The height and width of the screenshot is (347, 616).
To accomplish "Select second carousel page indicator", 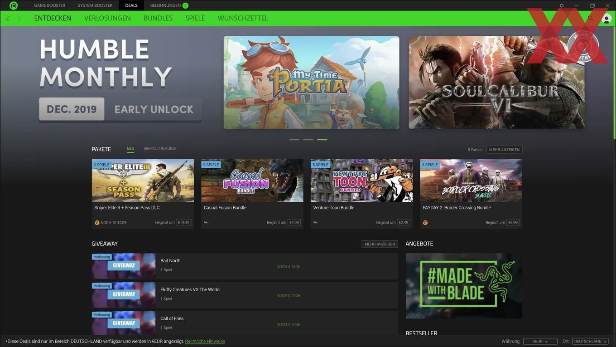I will 308,140.
